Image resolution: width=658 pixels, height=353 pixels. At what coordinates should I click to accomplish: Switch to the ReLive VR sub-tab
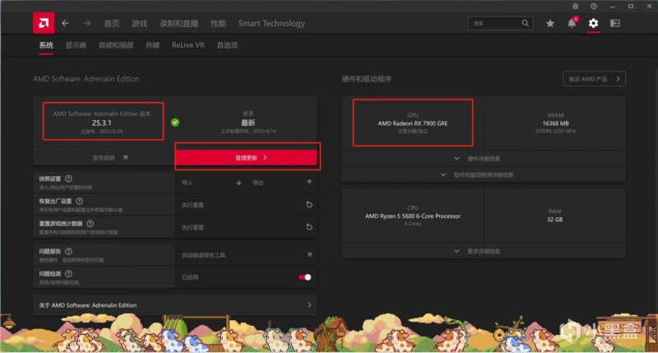(188, 45)
